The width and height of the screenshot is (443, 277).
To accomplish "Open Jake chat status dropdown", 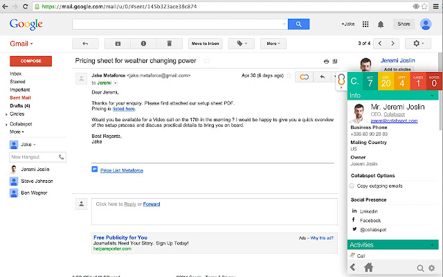I will [35, 145].
